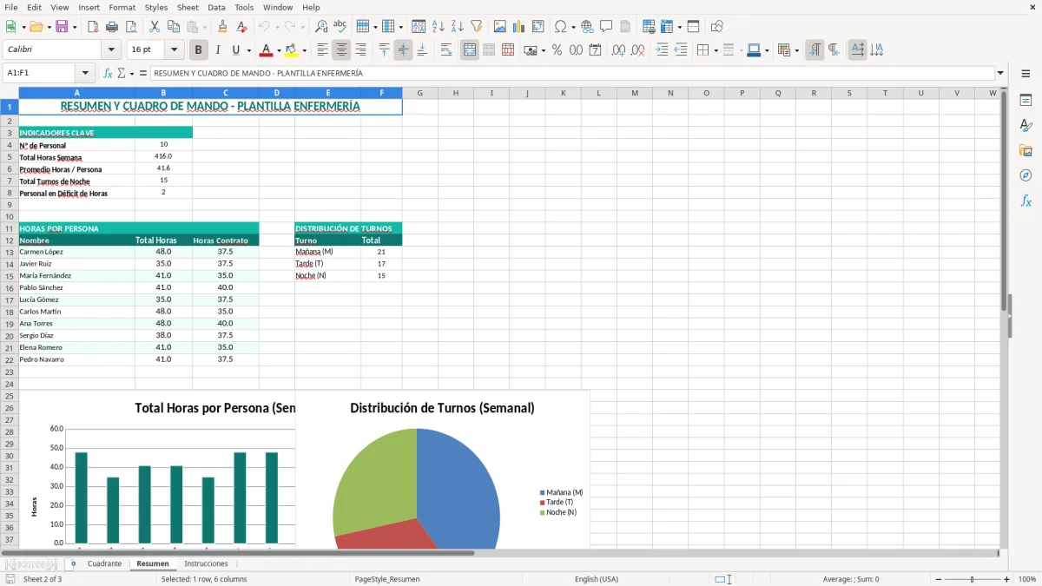Screen dimensions: 1042x586
Task: Insert Pivot Table icon
Action: (538, 27)
